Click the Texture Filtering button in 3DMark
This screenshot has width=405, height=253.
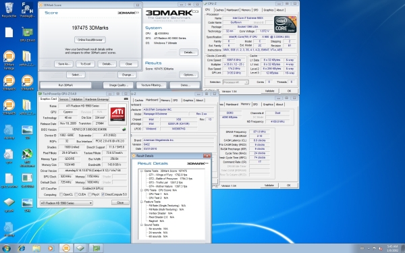click(x=151, y=85)
